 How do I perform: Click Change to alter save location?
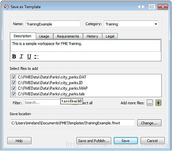(149, 123)
